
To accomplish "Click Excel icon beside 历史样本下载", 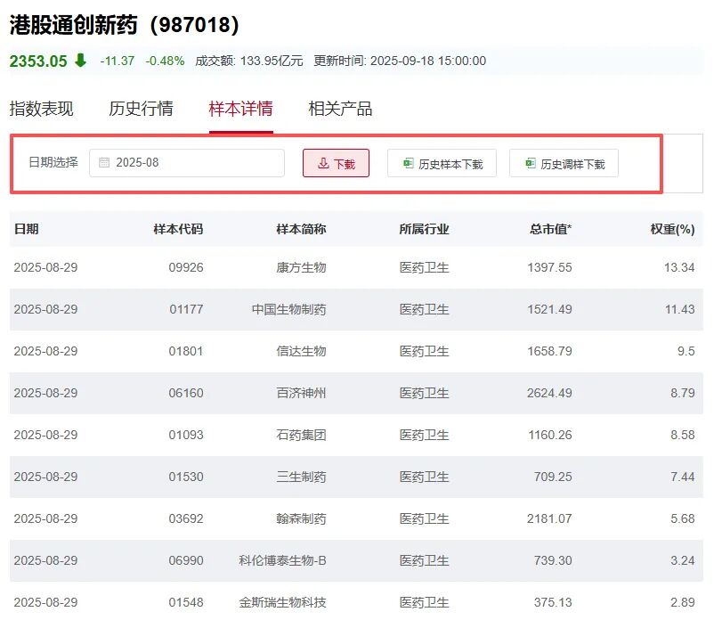I will click(409, 163).
